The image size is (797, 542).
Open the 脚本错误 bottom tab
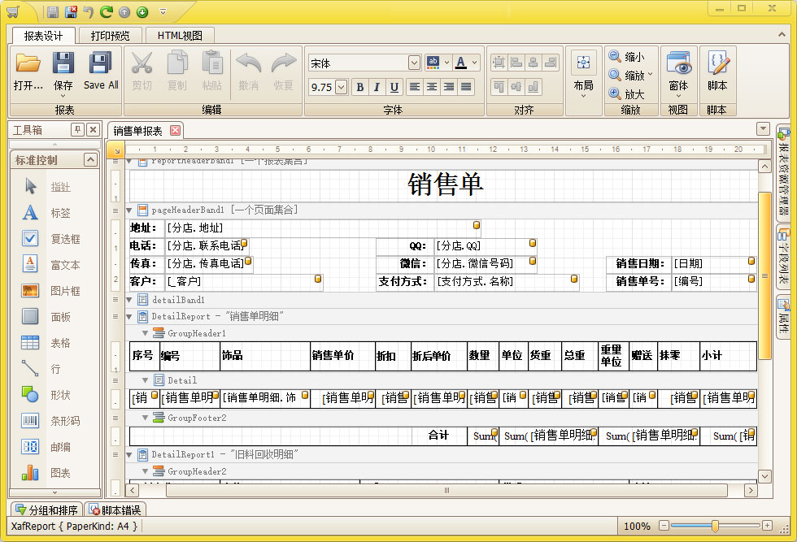coord(115,509)
